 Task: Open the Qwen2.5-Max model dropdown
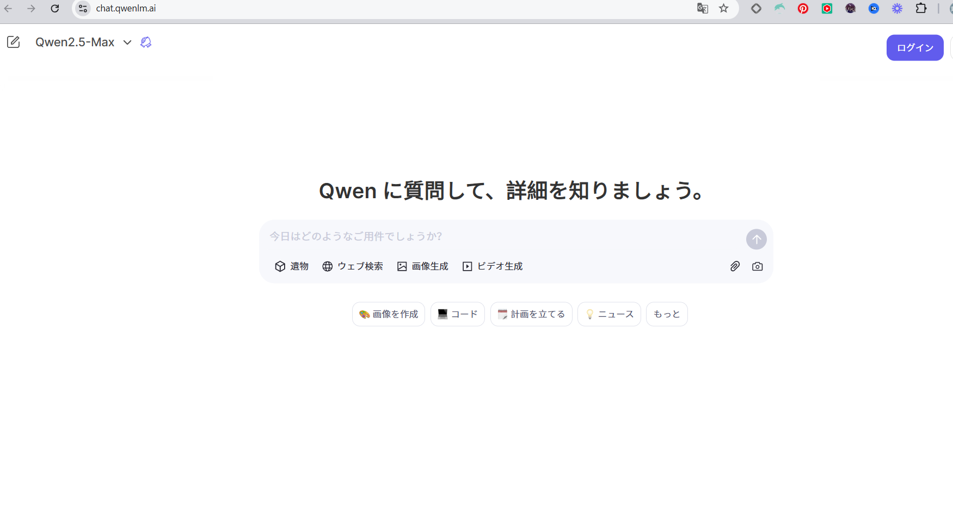[83, 42]
